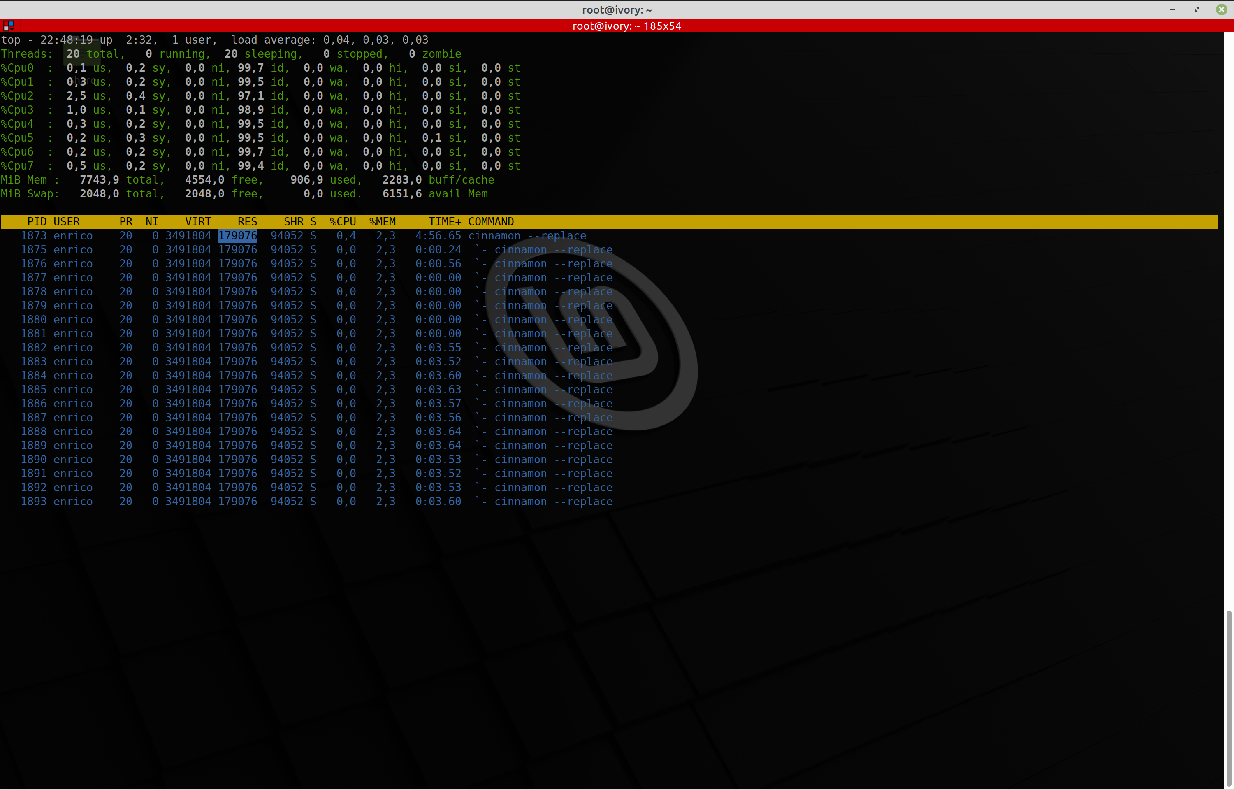Click the window title root@ivory: ~

(617, 10)
